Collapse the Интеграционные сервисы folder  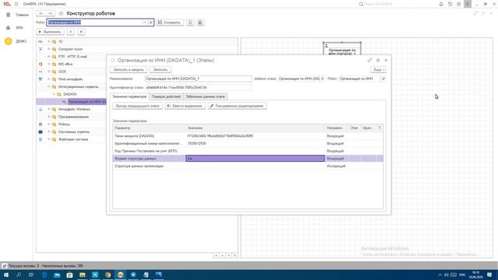point(49,86)
